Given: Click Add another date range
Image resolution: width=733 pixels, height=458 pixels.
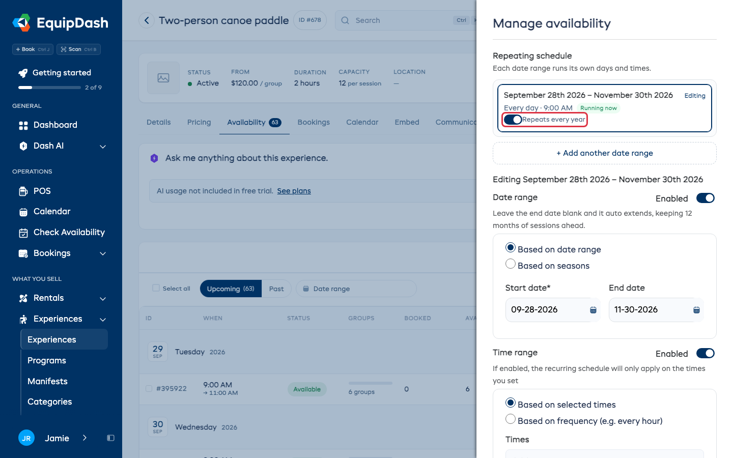Looking at the screenshot, I should (x=605, y=153).
